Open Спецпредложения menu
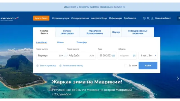 pos(80,18)
